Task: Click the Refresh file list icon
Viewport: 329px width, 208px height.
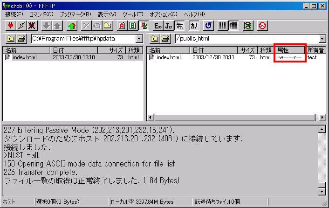Action: (x=208, y=26)
